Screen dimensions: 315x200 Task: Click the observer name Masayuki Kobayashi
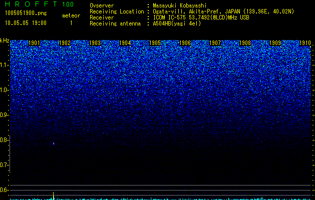tap(180, 5)
